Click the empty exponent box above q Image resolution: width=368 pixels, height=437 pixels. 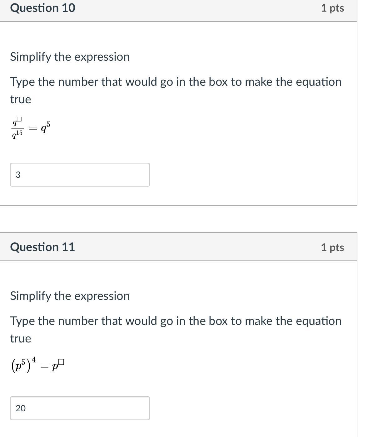point(19,119)
